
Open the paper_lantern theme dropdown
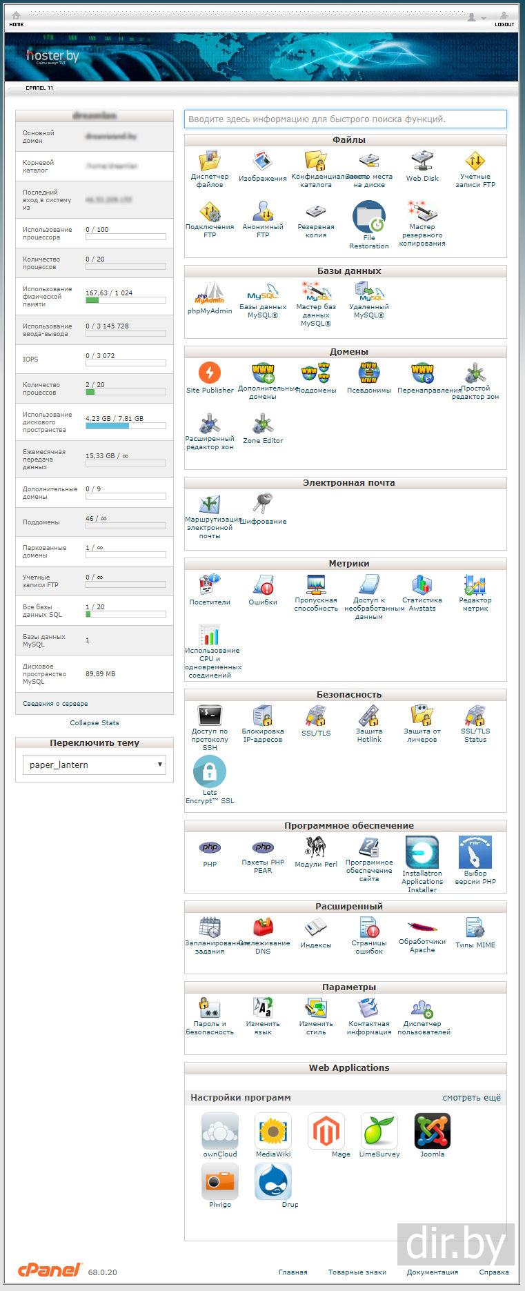(x=95, y=765)
